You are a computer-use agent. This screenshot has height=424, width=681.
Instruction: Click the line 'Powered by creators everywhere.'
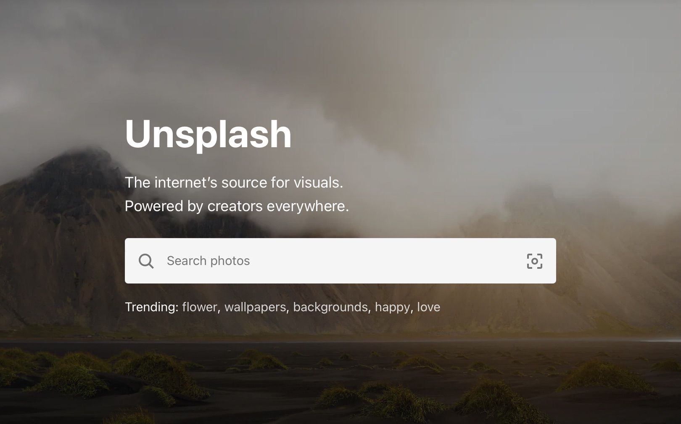tap(237, 206)
